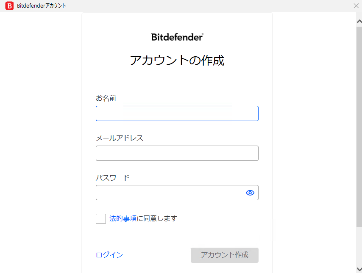Click the に同意します agreement text
Viewport: 362px width, 273px height.
pyautogui.click(x=157, y=218)
